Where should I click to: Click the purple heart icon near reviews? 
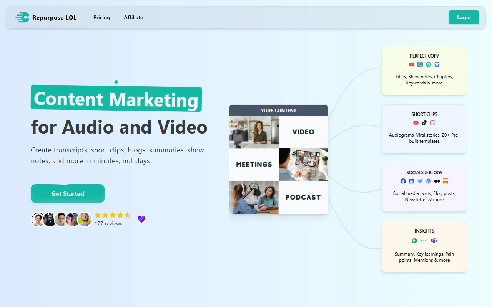coord(141,220)
